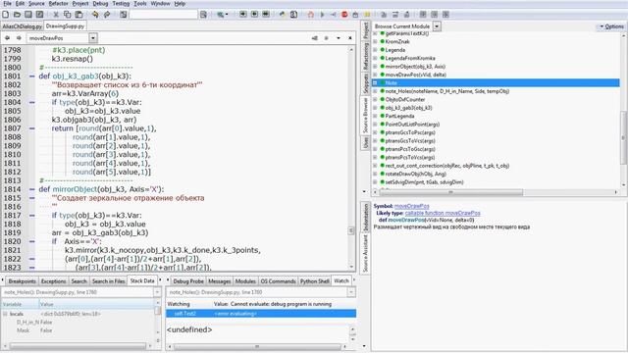
Task: Select mirrorObject(obj_k3, Axis) in Source Browser
Action: coord(415,67)
